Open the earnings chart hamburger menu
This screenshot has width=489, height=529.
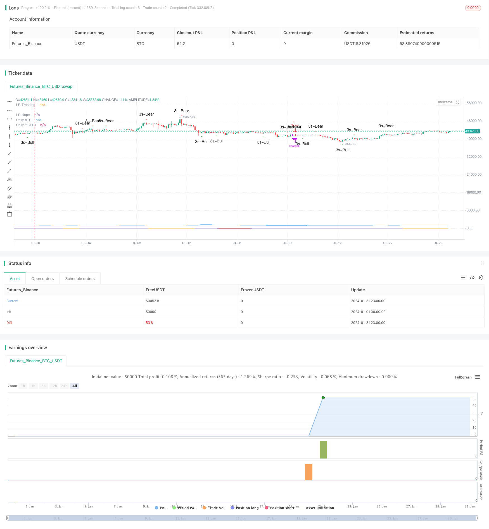[x=478, y=377]
